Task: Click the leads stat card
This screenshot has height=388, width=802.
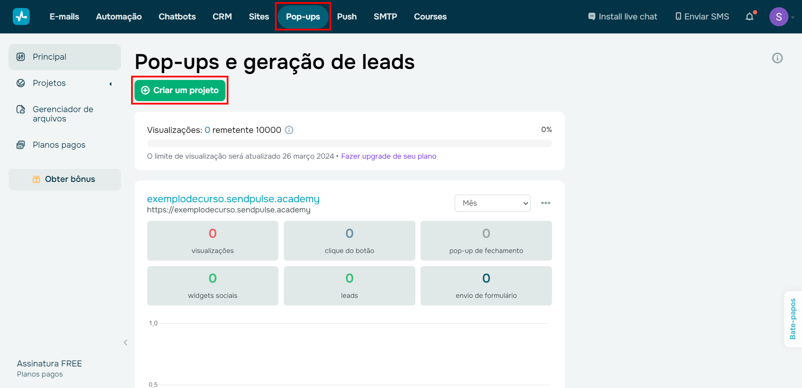Action: [x=349, y=286]
